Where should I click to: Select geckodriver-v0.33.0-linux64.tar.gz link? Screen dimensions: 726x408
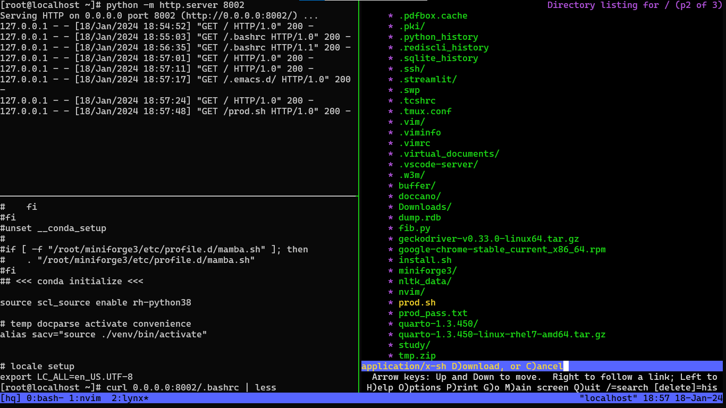(489, 239)
